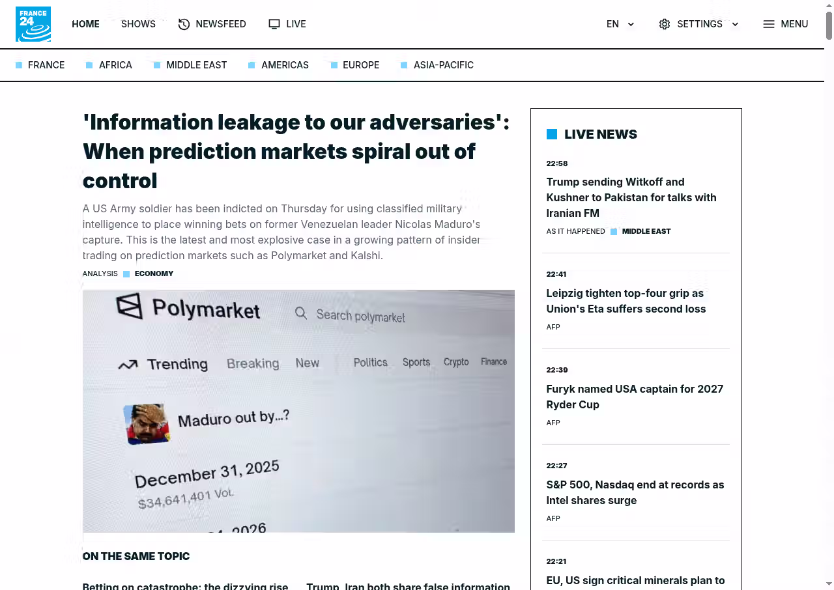The image size is (834, 590).
Task: Open Furyk named USA captain article
Action: point(635,397)
